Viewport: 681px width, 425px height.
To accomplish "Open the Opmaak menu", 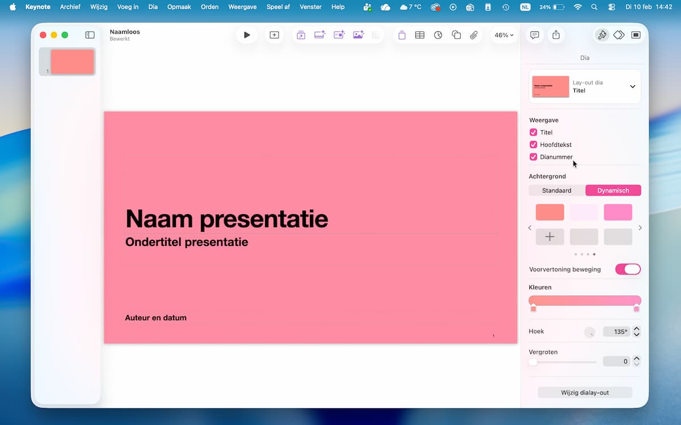I will coord(179,7).
